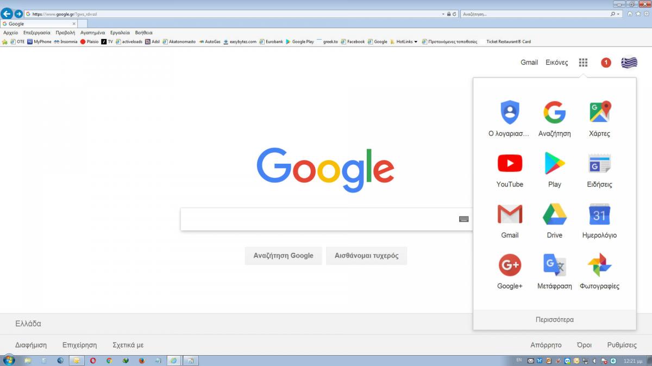The height and width of the screenshot is (366, 652).
Task: Open the red notifications badge
Action: click(x=606, y=62)
